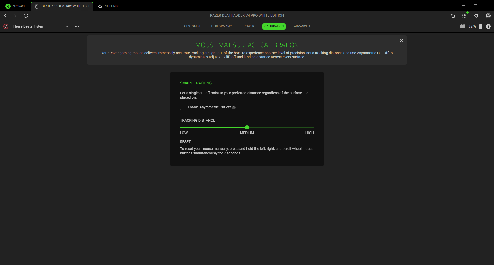
Task: Open the overlapping windows icon in header
Action: pos(453,16)
